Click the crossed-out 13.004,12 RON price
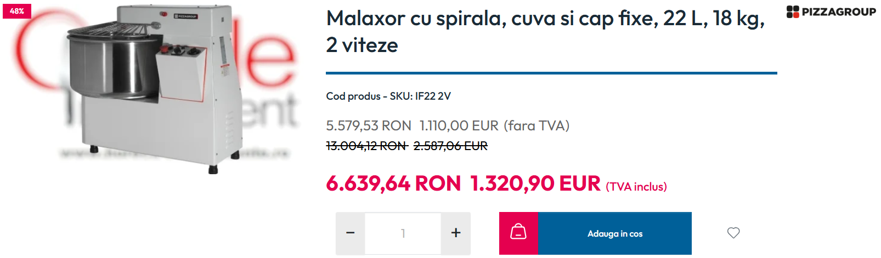 (366, 146)
